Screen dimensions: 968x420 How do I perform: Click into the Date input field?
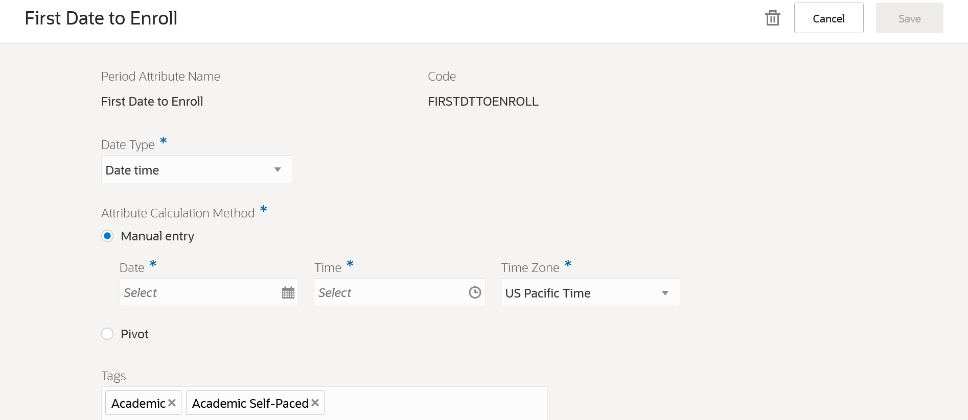coord(199,292)
